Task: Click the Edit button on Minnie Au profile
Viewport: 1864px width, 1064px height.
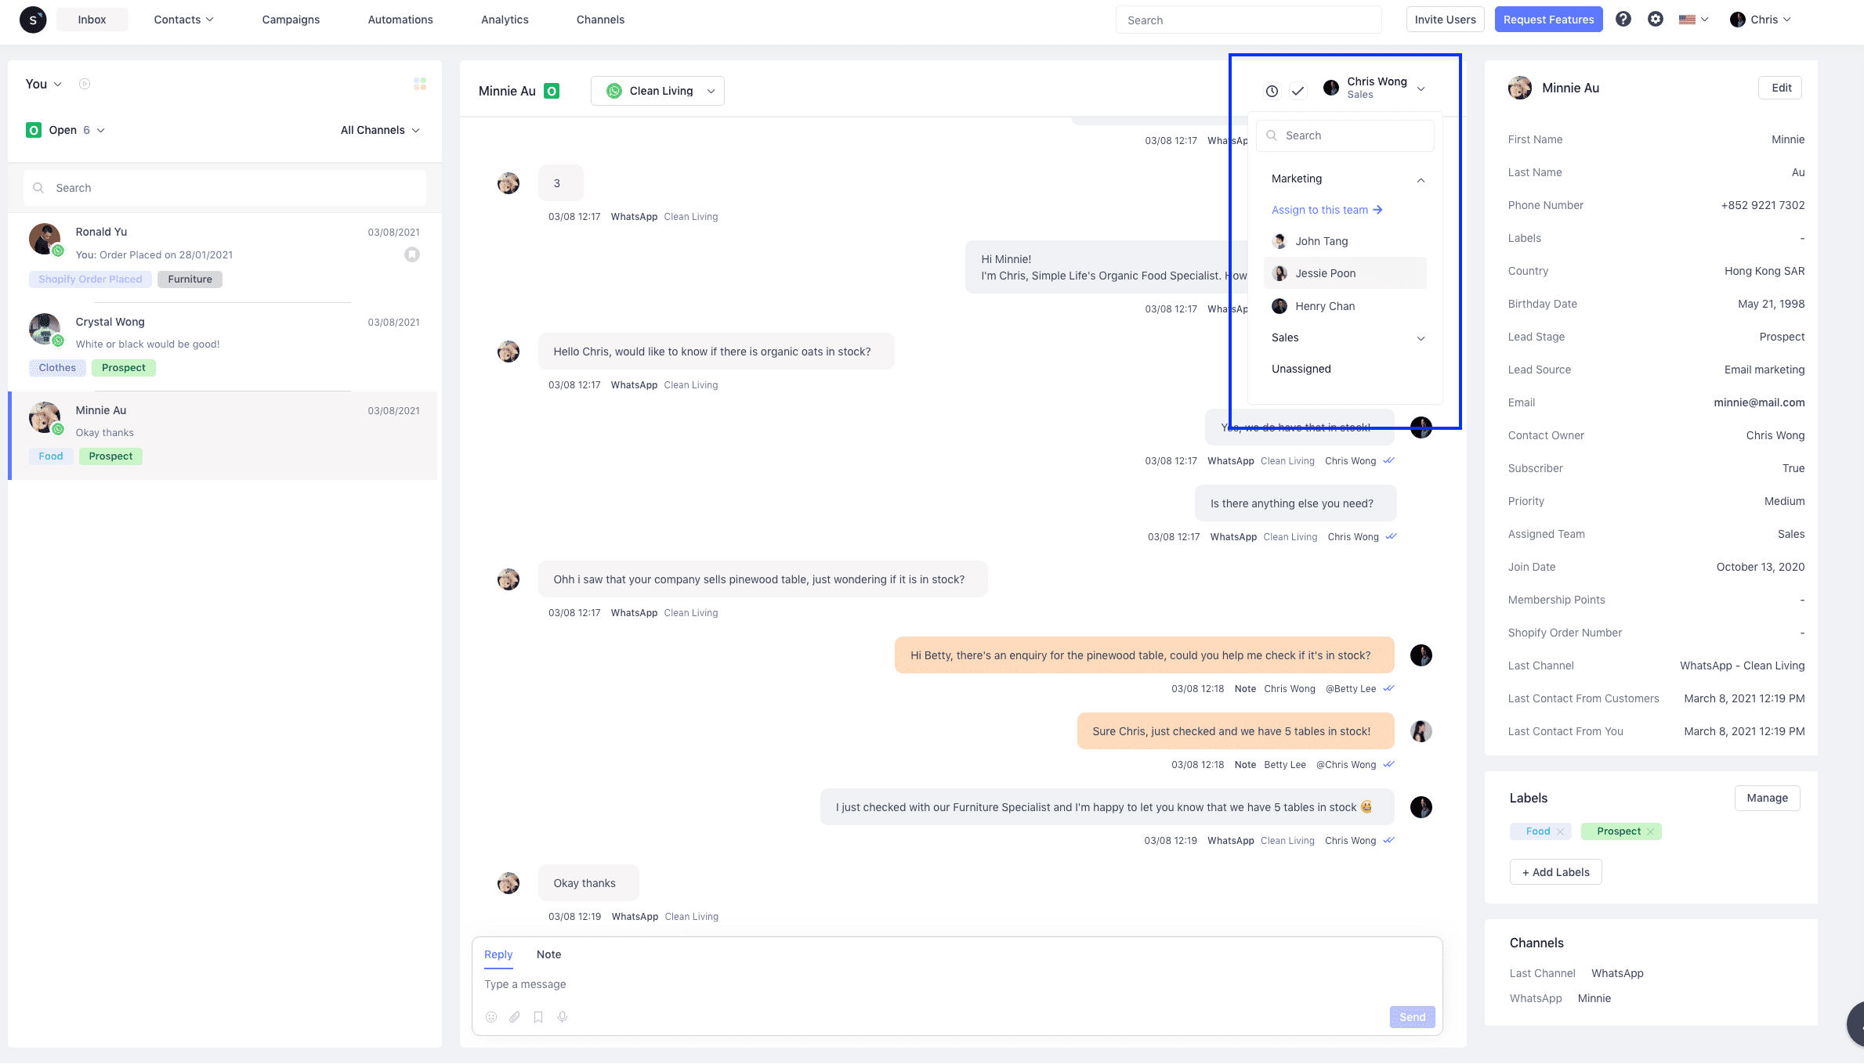Action: (1781, 87)
